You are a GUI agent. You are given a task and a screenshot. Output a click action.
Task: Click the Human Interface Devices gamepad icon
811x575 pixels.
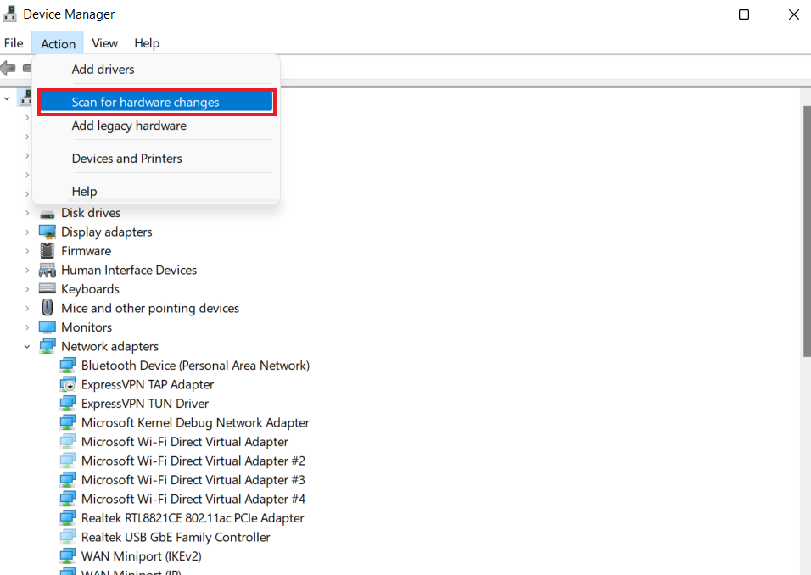pos(48,270)
